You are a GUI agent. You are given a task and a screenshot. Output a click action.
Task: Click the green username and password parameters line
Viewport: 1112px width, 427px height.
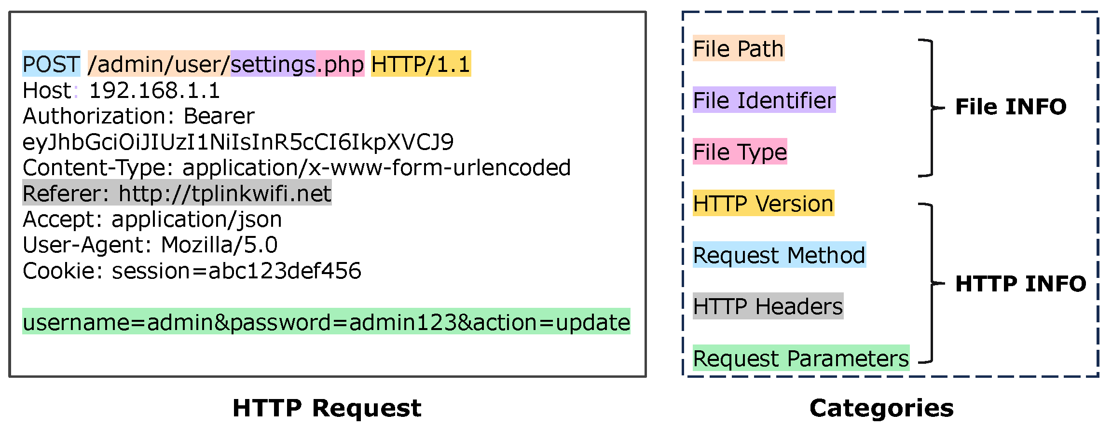326,322
